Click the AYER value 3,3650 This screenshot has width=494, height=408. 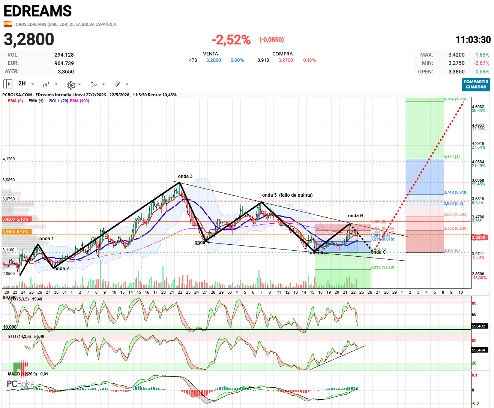click(x=66, y=72)
